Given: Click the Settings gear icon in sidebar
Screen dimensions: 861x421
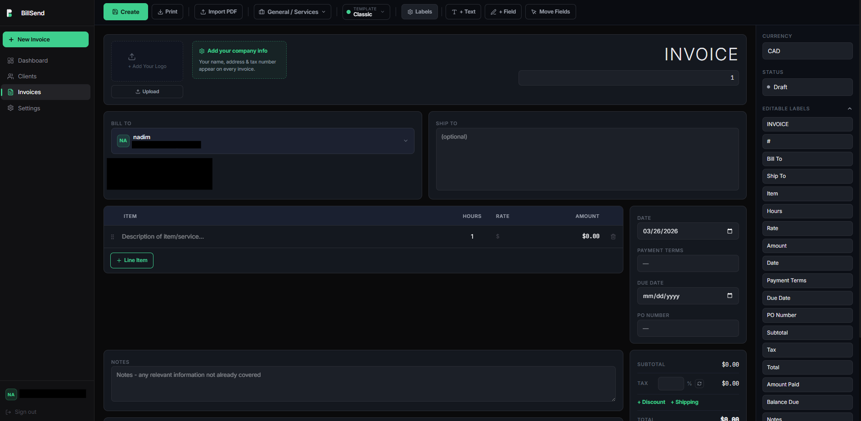Looking at the screenshot, I should click(x=10, y=108).
